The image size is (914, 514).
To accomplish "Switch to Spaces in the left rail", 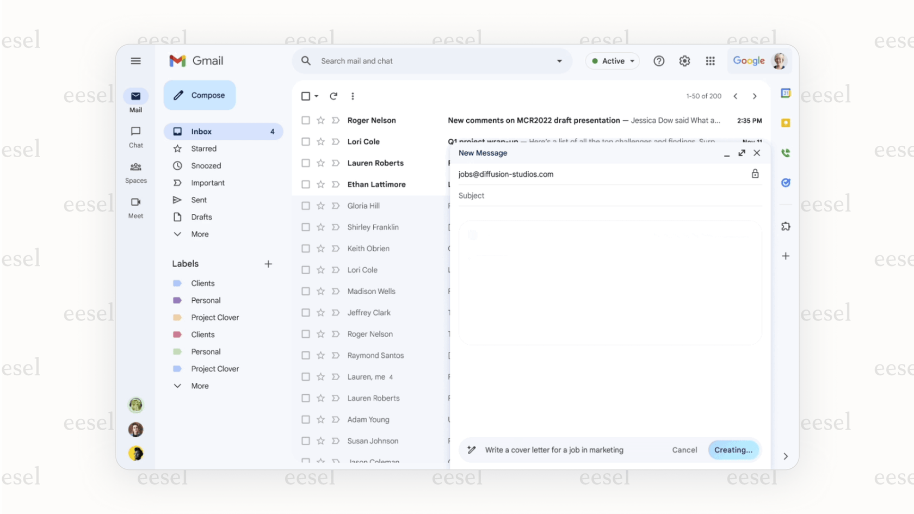I will pyautogui.click(x=135, y=171).
